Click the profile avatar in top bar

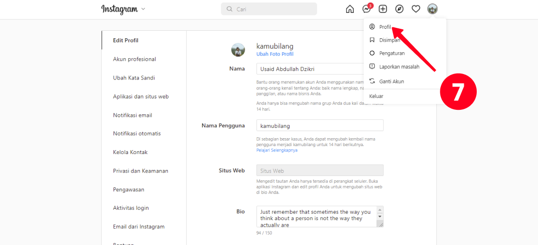432,9
